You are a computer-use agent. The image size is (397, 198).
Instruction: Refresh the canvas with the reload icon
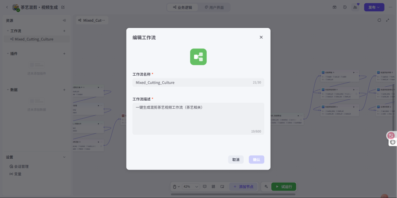pos(379,20)
